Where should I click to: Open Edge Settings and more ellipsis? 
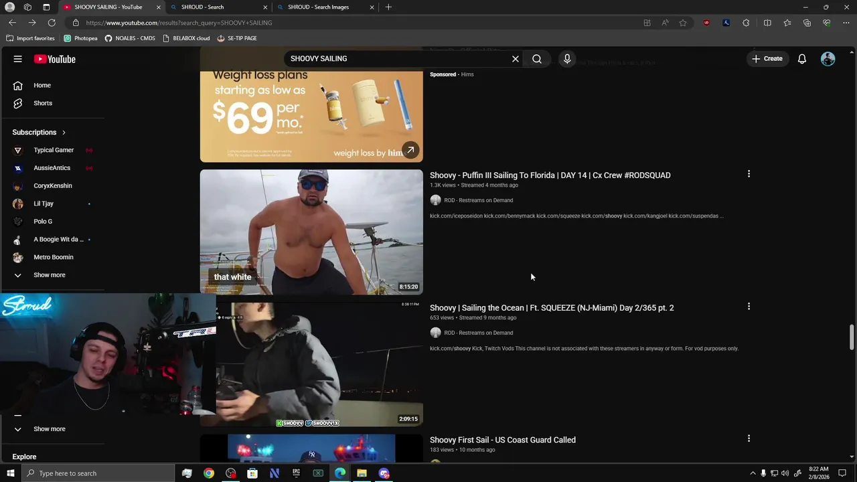[846, 23]
